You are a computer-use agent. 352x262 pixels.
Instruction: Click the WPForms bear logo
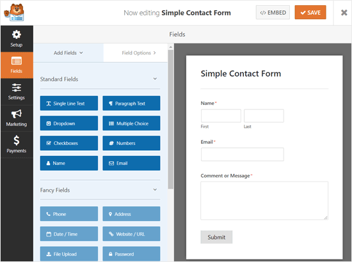14,13
